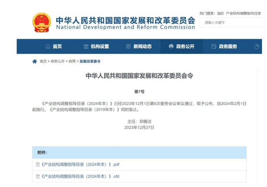Click the file icon of the .ofd attachment
Screen dimensions: 267x187
pos(38,176)
